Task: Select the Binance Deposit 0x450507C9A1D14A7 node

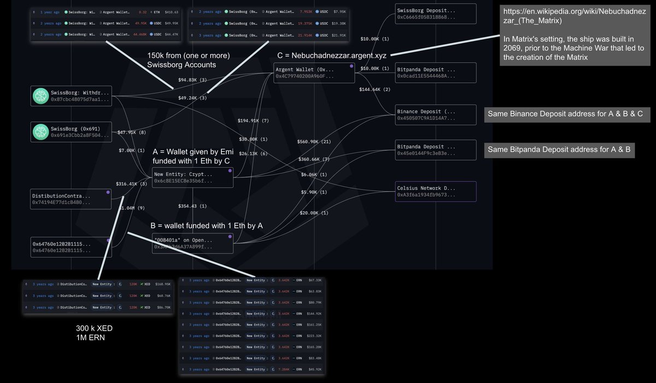Action: coord(436,115)
